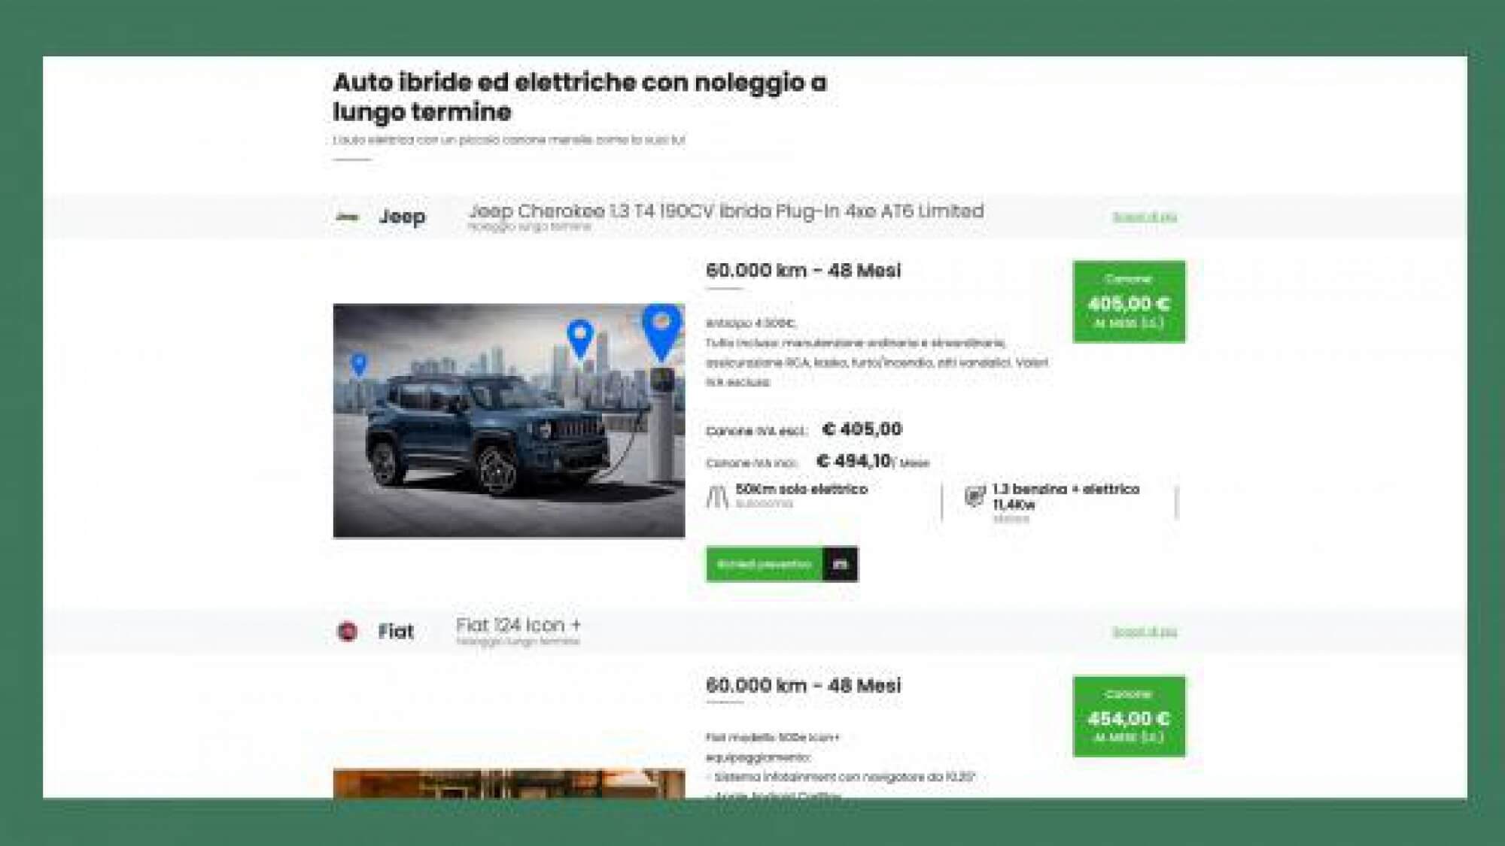This screenshot has width=1505, height=846.
Task: Click the engine icon beside 1.3 benzina + elettrico
Action: (x=974, y=496)
